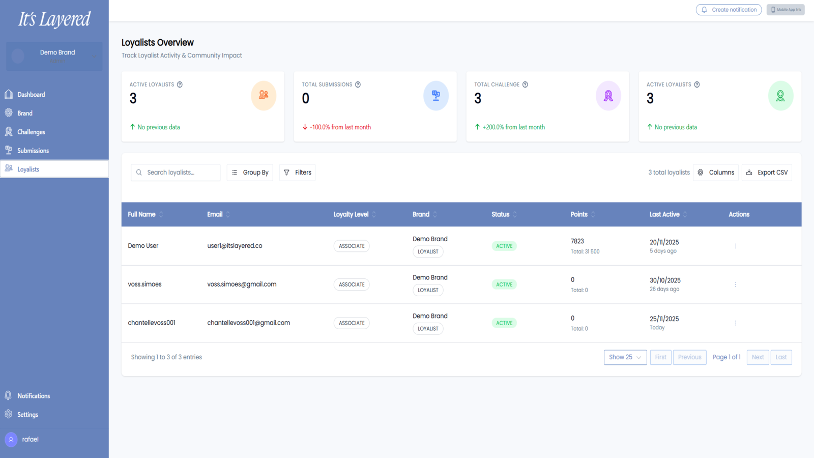This screenshot has height=458, width=814.
Task: Open the Columns settings button
Action: coord(715,173)
